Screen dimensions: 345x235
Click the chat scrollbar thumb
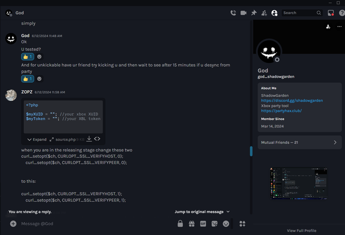(251, 151)
